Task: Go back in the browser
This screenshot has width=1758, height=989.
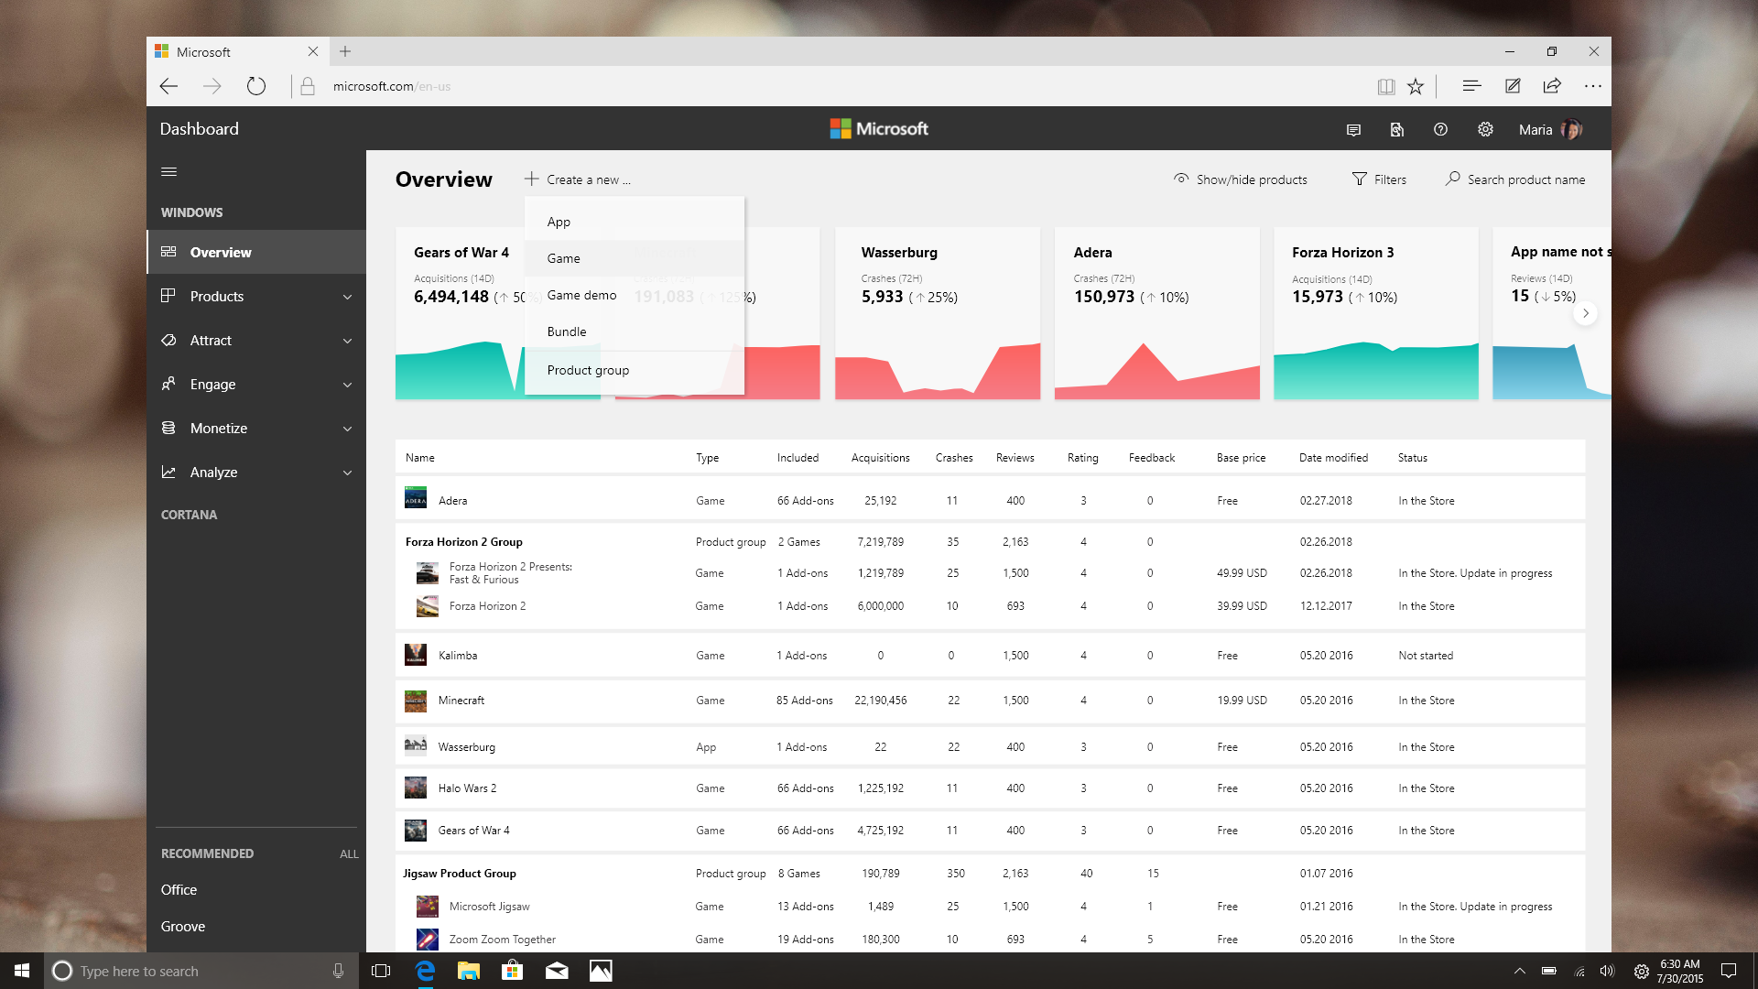Action: [x=168, y=86]
